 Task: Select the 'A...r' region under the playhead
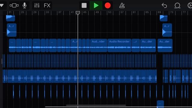[x=76, y=45]
